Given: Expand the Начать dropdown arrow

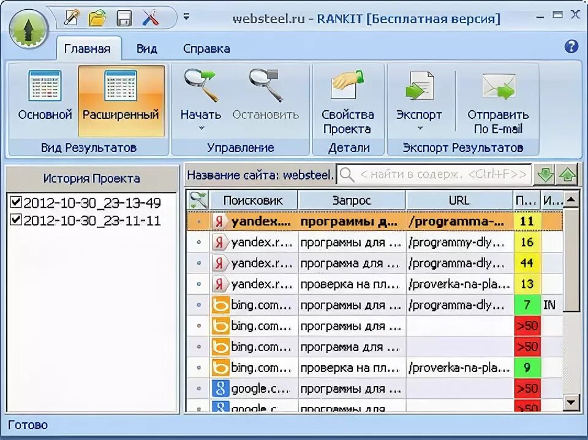Looking at the screenshot, I should coord(202,128).
